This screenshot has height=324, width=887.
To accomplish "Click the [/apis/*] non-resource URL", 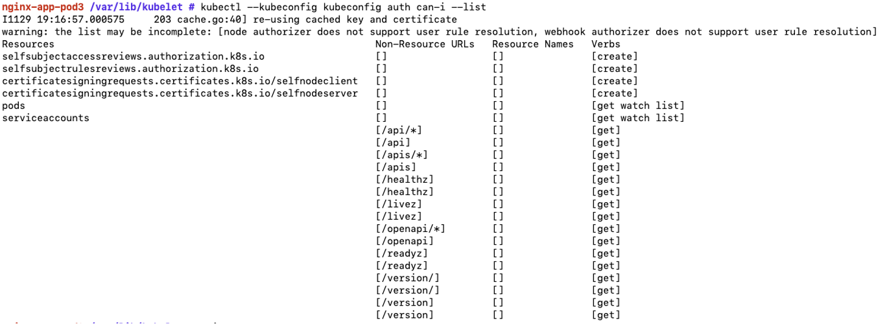I will pyautogui.click(x=402, y=155).
